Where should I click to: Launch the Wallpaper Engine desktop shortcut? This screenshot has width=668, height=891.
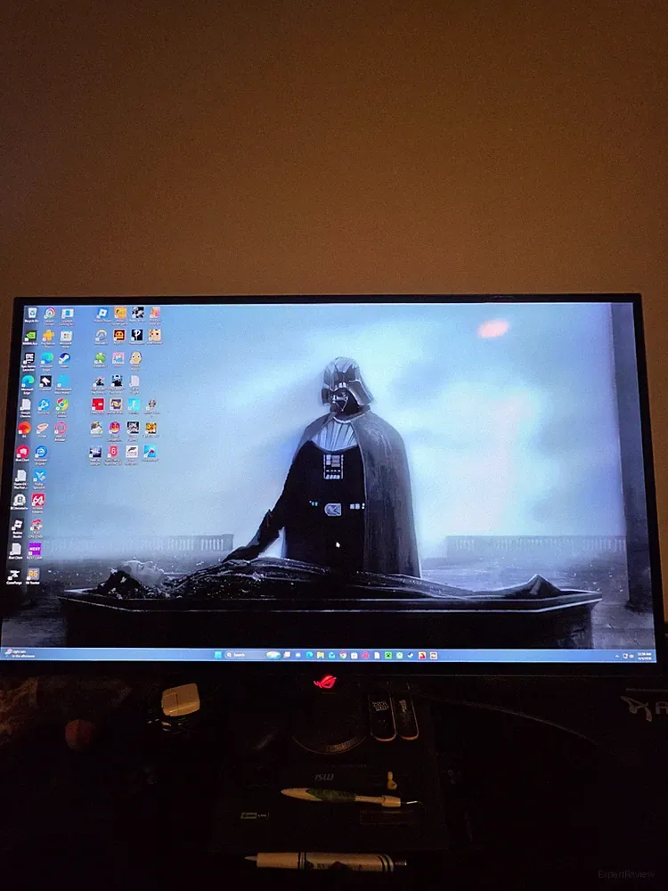pos(41,452)
